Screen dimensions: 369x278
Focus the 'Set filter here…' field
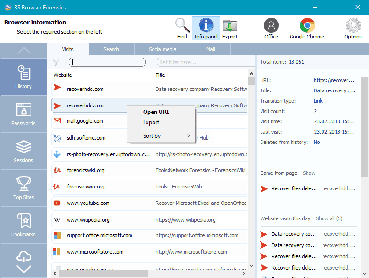point(206,62)
